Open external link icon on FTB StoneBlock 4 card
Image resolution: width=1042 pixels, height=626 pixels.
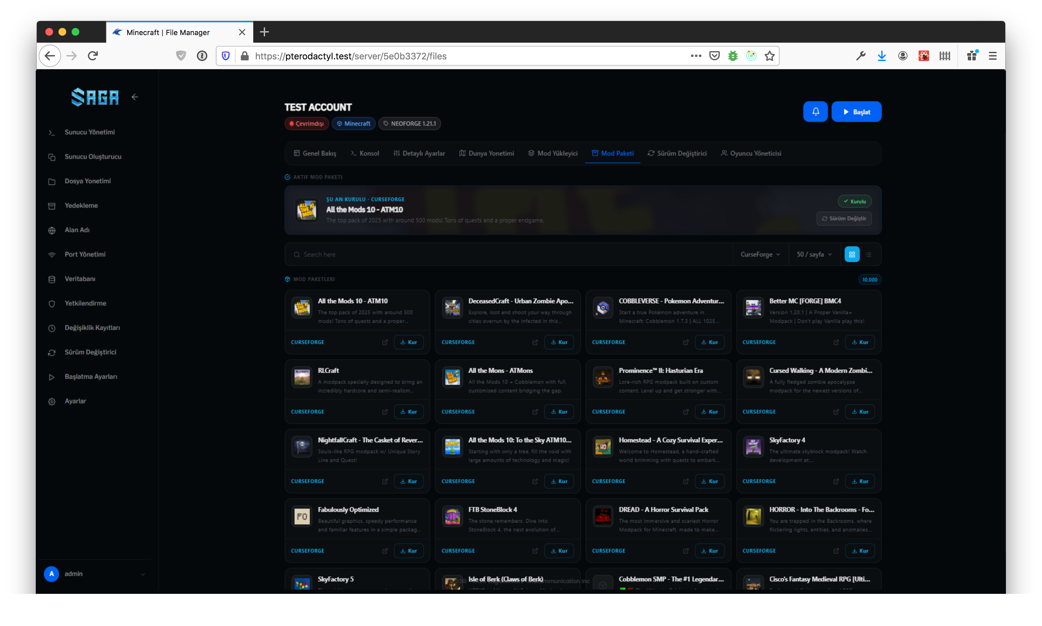[x=535, y=551]
